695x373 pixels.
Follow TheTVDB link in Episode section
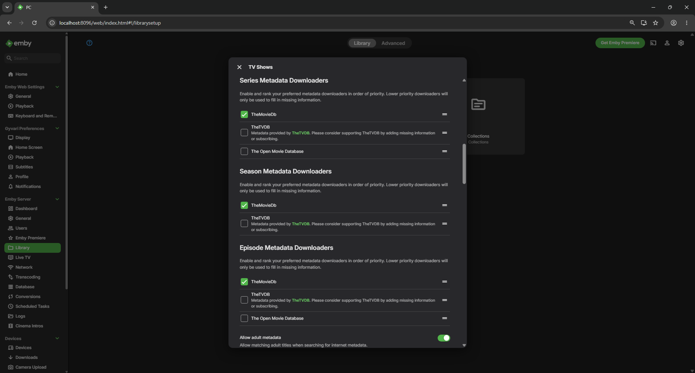[x=300, y=300]
